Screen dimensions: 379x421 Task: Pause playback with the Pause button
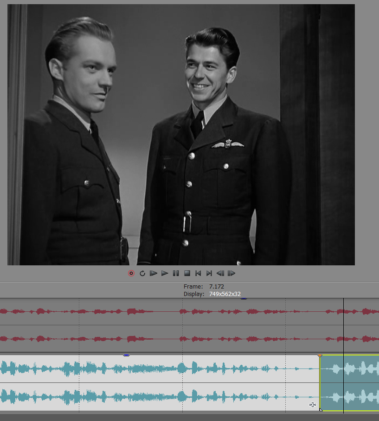point(176,273)
